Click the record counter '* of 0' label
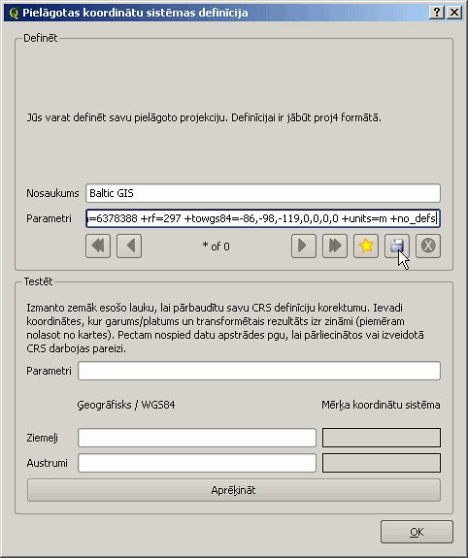The width and height of the screenshot is (468, 558). pos(216,246)
